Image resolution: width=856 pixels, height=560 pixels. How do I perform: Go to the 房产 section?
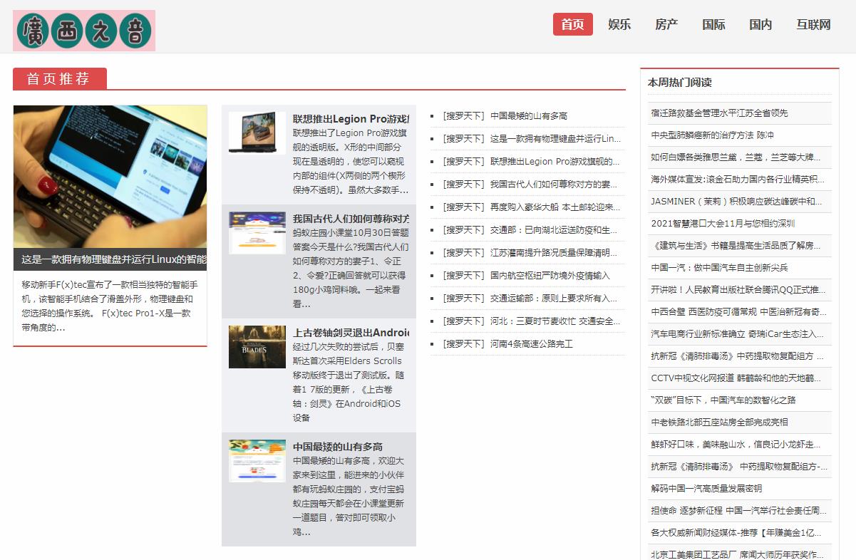[x=666, y=24]
